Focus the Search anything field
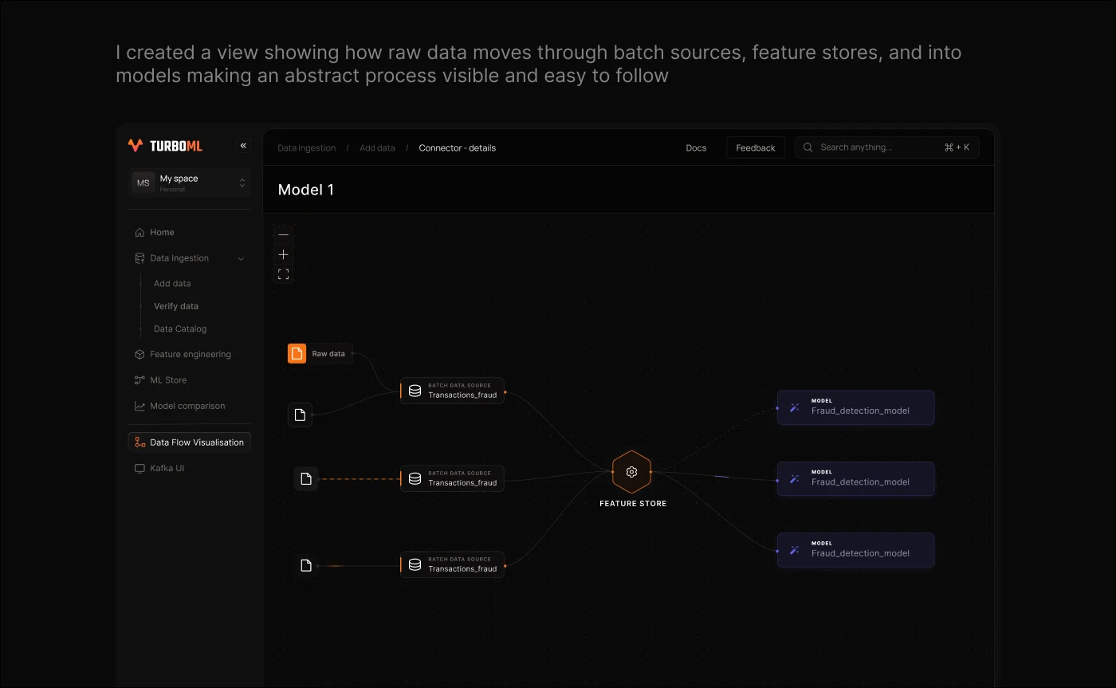 886,147
